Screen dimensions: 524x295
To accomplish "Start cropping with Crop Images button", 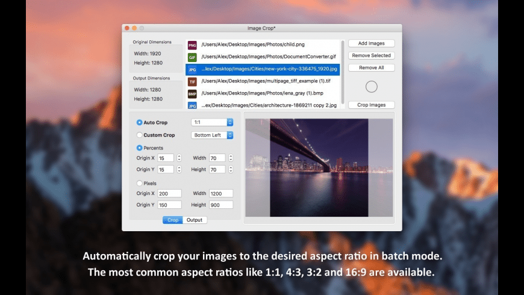I will tap(371, 105).
